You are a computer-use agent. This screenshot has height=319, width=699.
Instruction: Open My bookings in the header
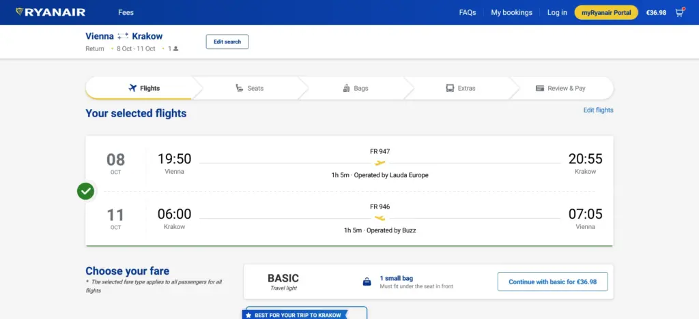(x=512, y=12)
